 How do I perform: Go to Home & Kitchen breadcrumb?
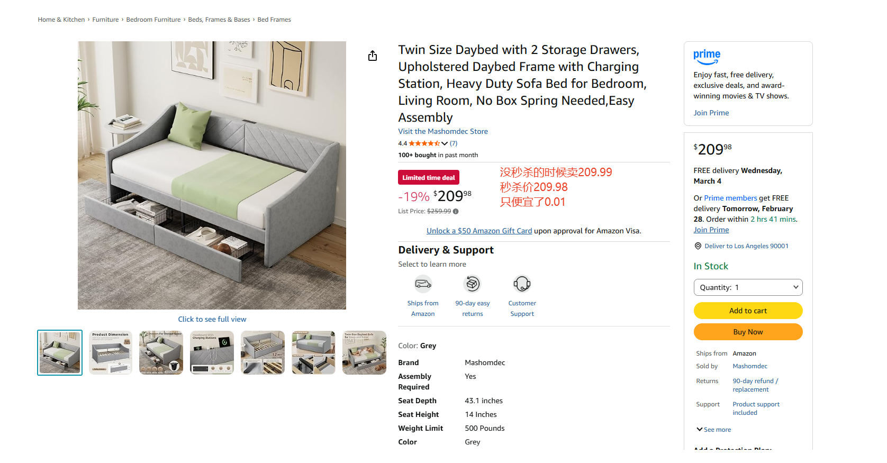click(x=61, y=20)
